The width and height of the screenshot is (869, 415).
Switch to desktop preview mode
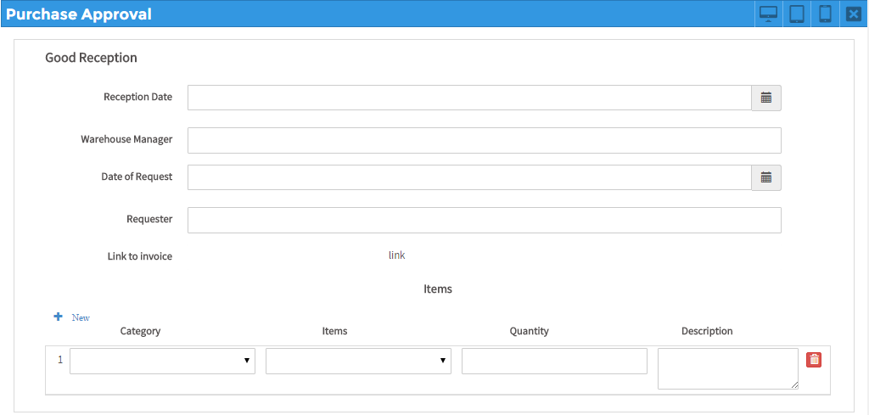pos(768,14)
